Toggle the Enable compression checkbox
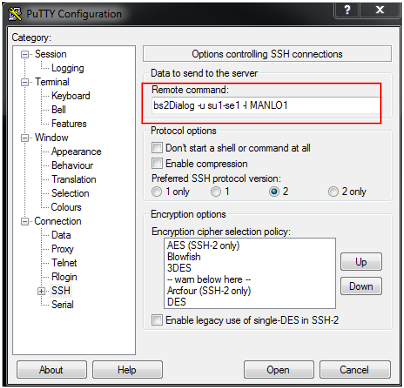Screen dimensions: 404x388 pos(157,163)
